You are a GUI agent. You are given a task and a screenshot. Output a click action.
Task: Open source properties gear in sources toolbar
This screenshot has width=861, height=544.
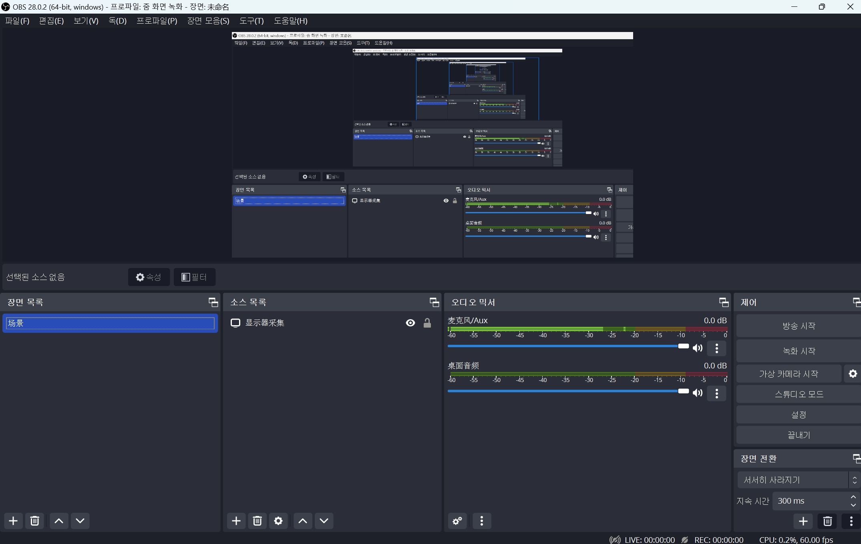point(278,521)
